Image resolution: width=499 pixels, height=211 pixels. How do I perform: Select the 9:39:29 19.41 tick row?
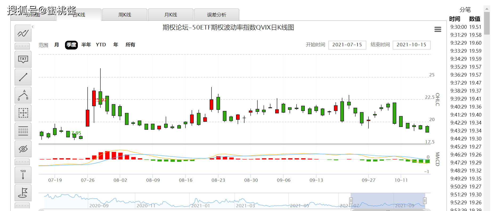coord(466,99)
